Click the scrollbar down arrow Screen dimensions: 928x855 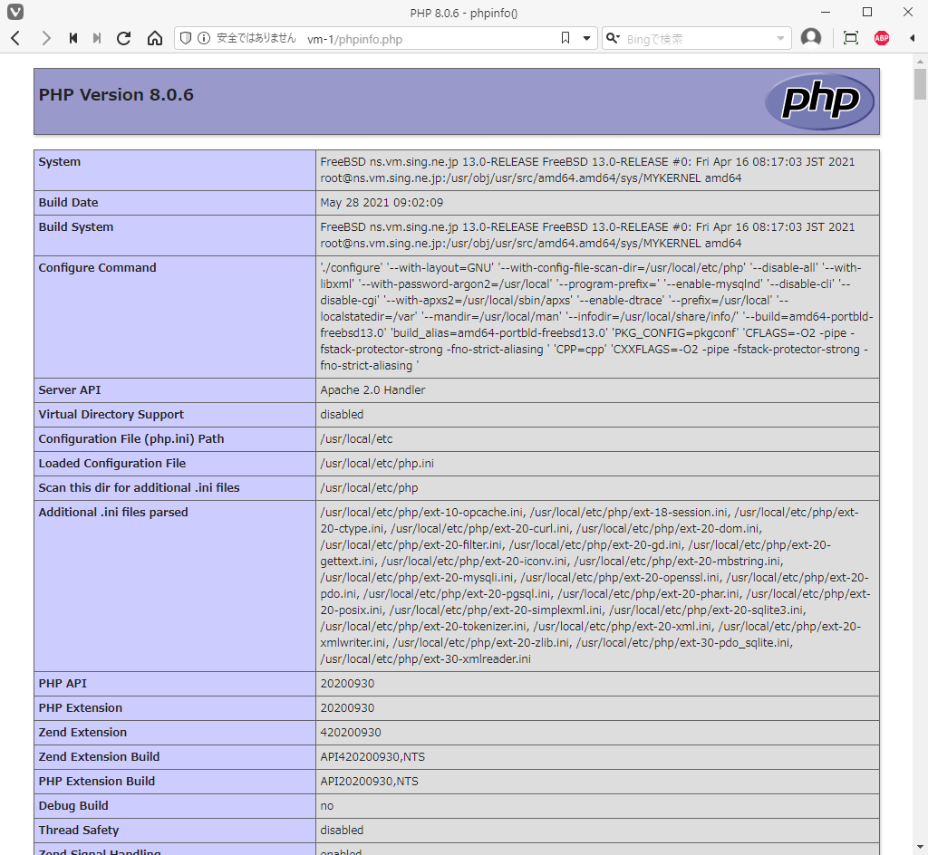pos(920,848)
